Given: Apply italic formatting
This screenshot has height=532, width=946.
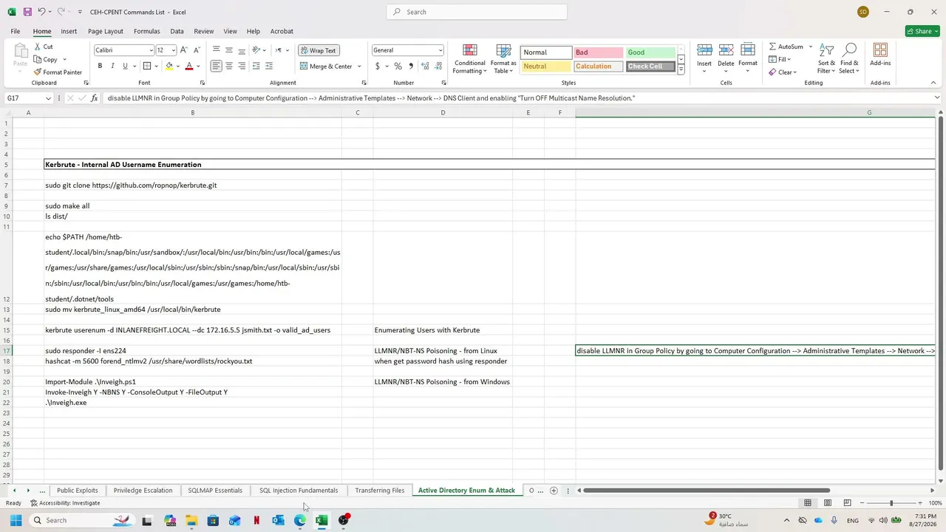Looking at the screenshot, I should [x=112, y=66].
